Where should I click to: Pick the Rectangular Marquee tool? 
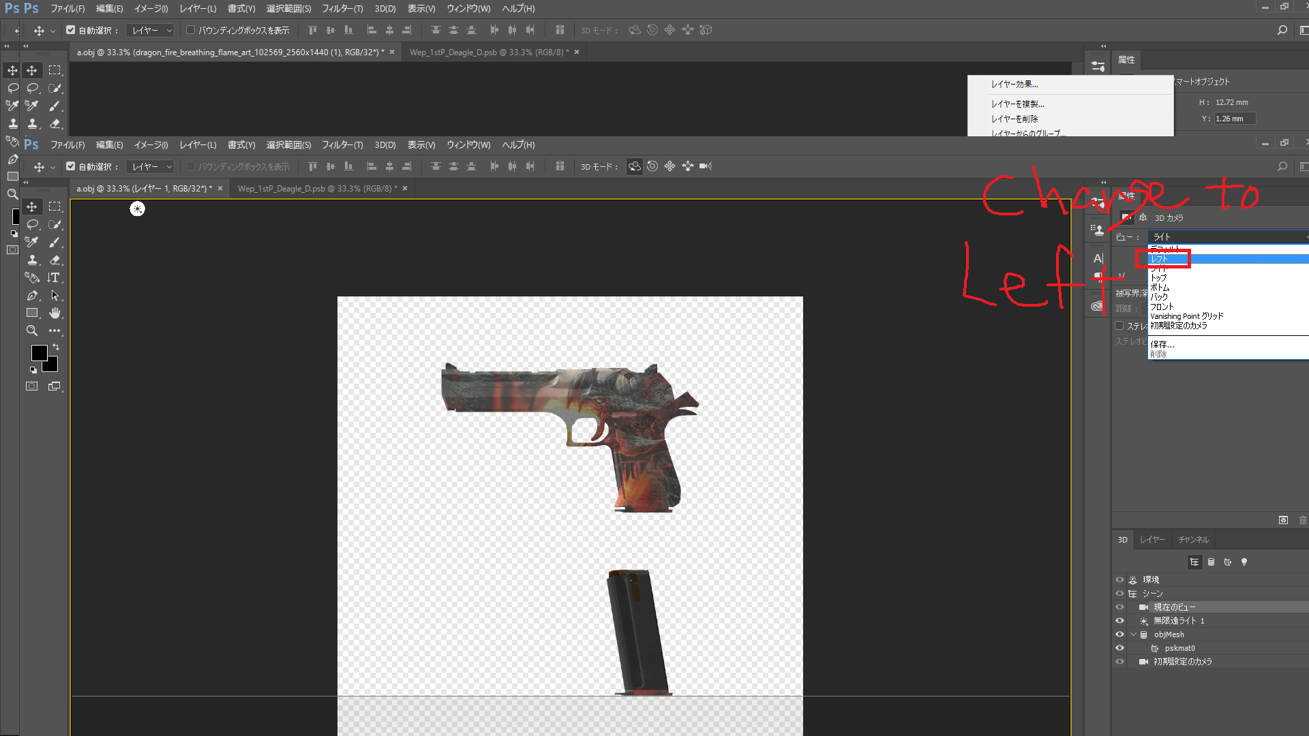pyautogui.click(x=55, y=206)
